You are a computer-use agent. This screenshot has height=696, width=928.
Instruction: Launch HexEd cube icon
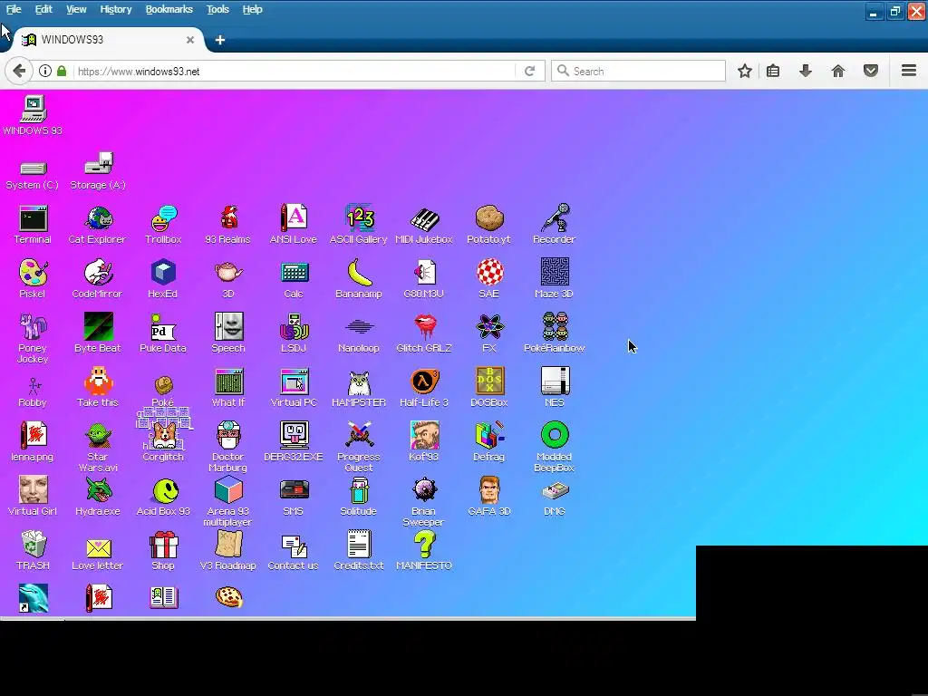point(163,279)
